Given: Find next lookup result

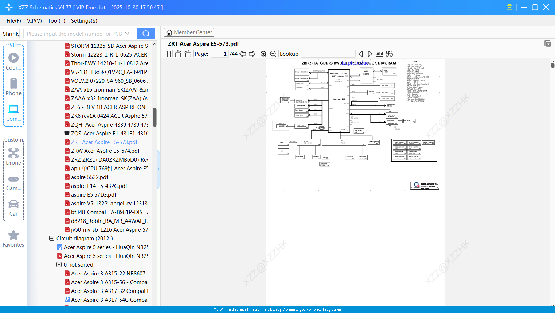Looking at the screenshot, I should click(x=370, y=54).
